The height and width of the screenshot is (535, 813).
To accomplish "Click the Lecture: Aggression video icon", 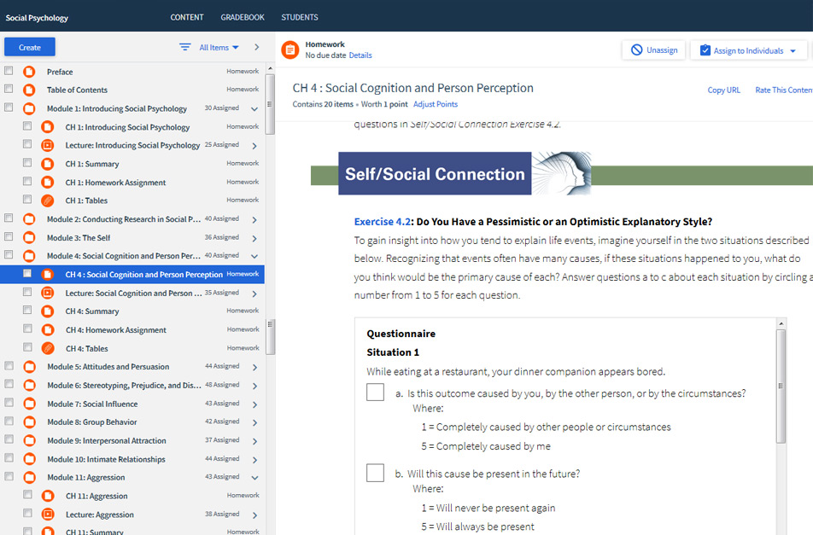I will 48,515.
